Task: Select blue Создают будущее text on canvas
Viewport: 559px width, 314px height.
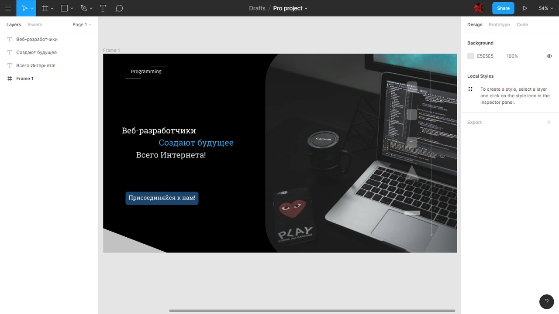Action: [196, 143]
